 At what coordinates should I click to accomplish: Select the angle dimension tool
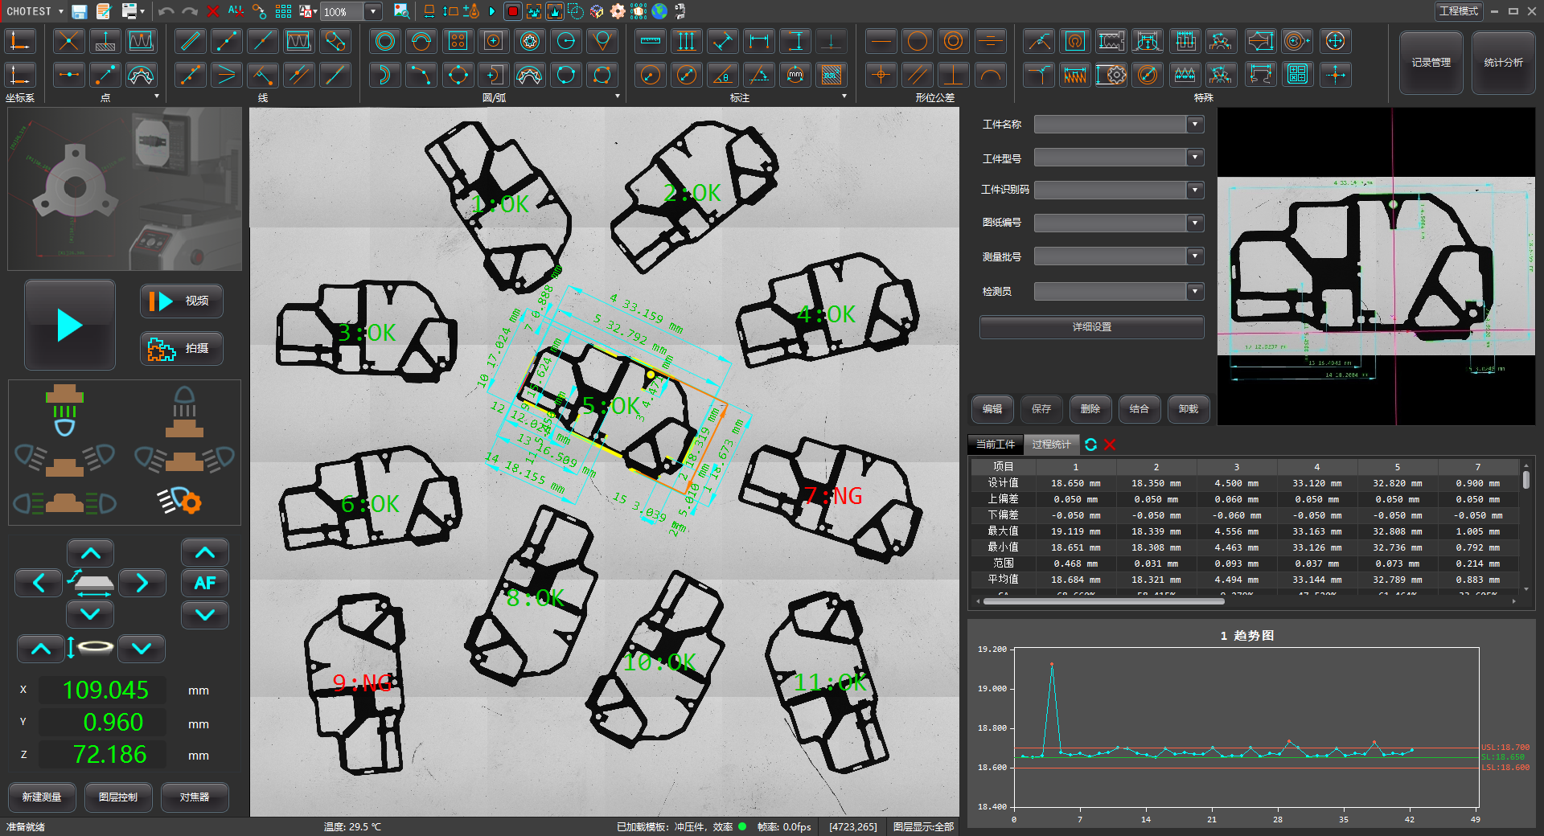pos(722,76)
